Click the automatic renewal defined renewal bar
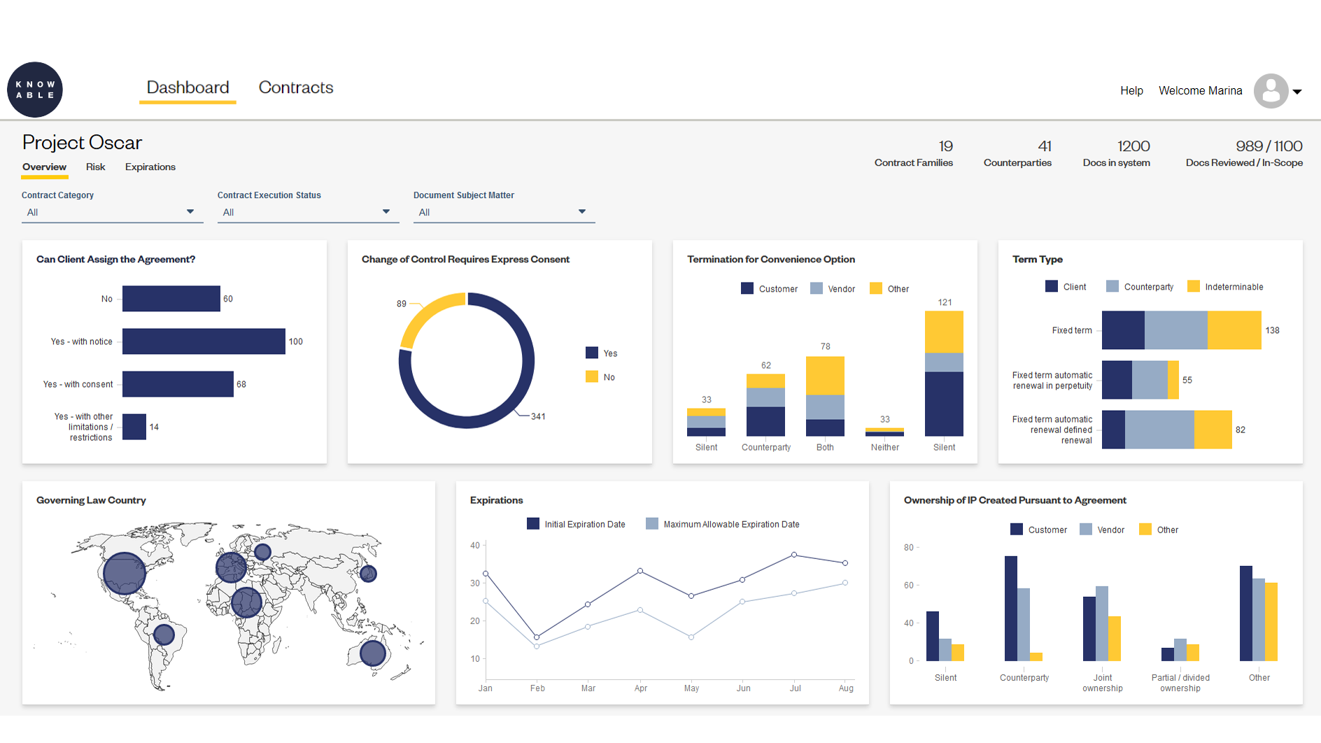Viewport: 1321px width, 743px height. point(1167,430)
